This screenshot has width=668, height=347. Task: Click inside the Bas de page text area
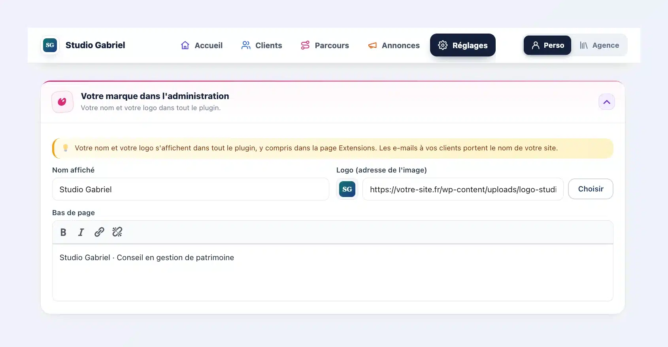333,272
